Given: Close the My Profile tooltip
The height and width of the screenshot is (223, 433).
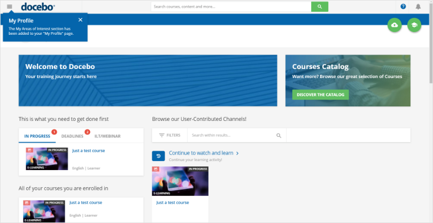Looking at the screenshot, I should tap(80, 20).
